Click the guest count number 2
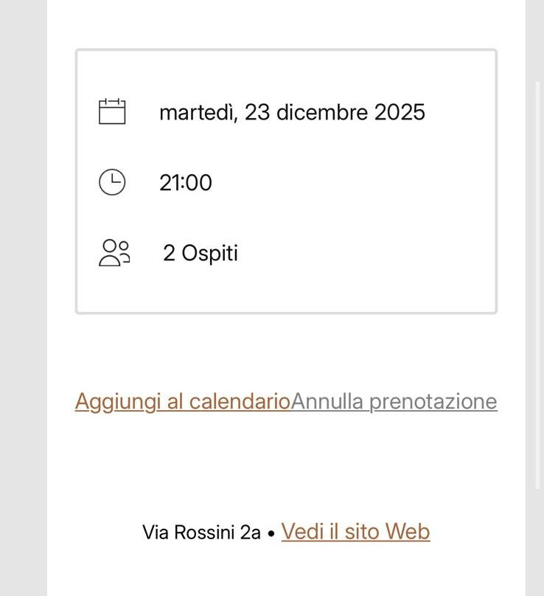544x596 pixels. pyautogui.click(x=169, y=253)
